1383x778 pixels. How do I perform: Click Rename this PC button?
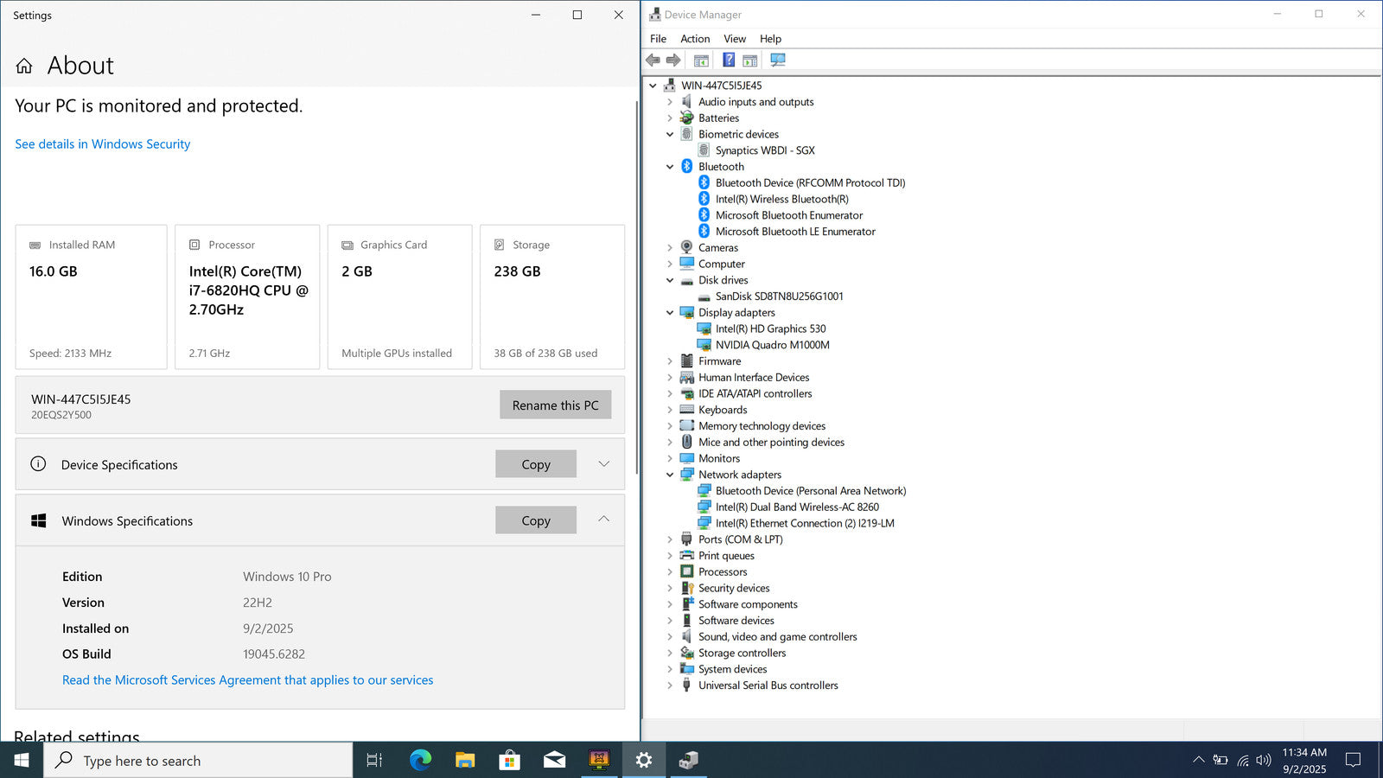pos(555,405)
